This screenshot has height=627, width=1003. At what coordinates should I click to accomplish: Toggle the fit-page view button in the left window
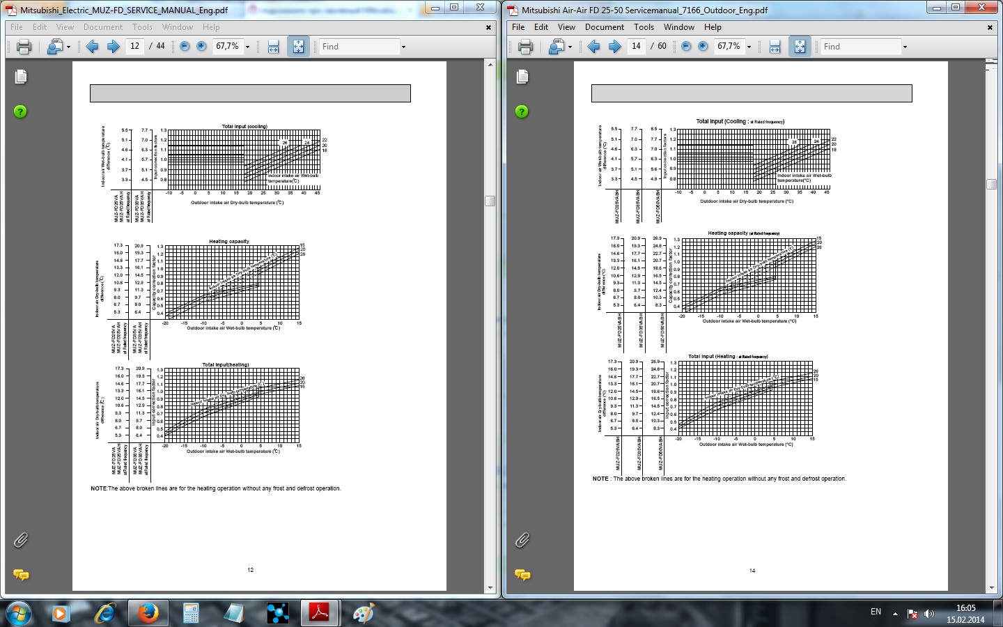[298, 47]
